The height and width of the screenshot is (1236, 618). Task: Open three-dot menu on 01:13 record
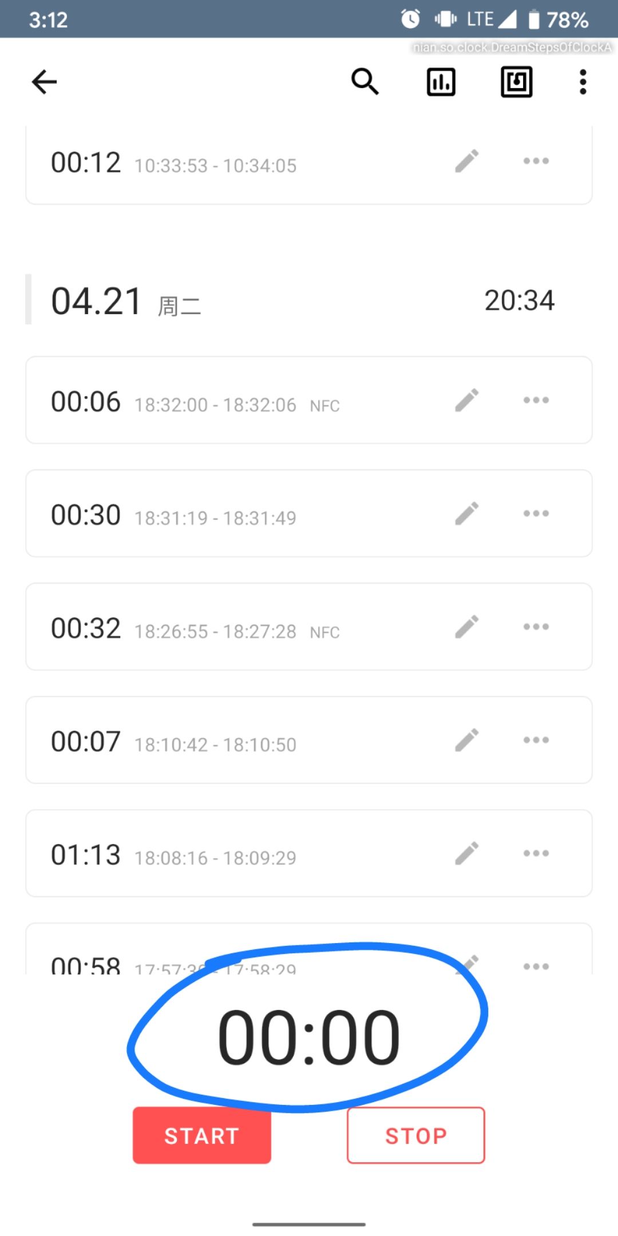click(x=536, y=854)
